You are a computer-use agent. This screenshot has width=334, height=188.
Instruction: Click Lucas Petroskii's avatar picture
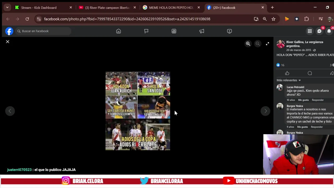pyautogui.click(x=280, y=87)
